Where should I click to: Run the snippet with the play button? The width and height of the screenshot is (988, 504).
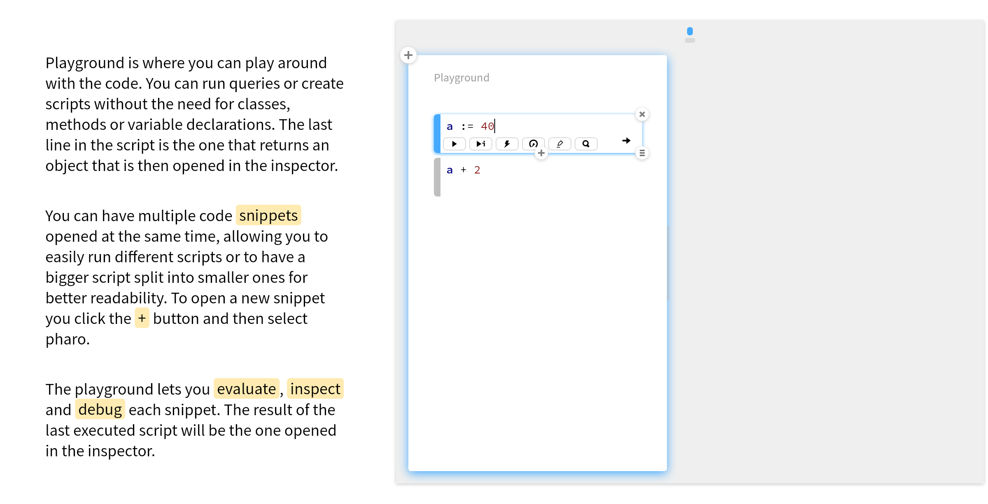coord(454,144)
